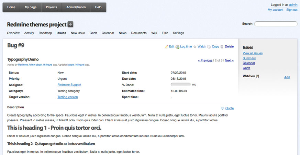Click the clock Log time icon
This screenshot has width=300, height=155.
tap(177, 47)
